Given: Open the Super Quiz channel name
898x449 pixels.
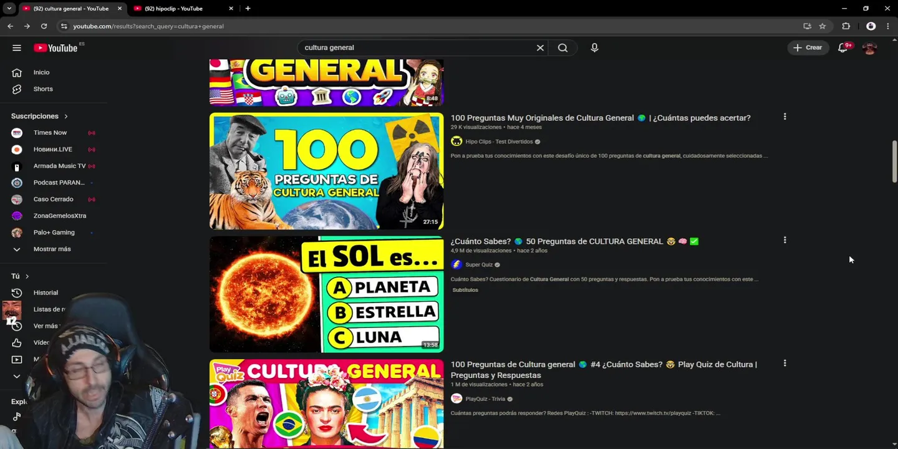Looking at the screenshot, I should coord(479,264).
